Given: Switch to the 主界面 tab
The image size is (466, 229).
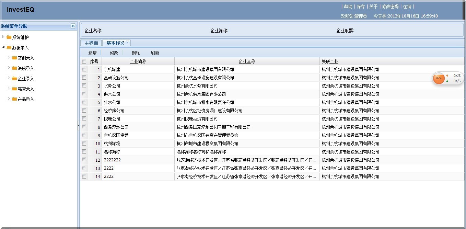Looking at the screenshot, I should click(91, 42).
